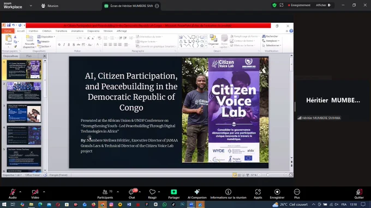Select the Affichage ribbon tab

122,31
